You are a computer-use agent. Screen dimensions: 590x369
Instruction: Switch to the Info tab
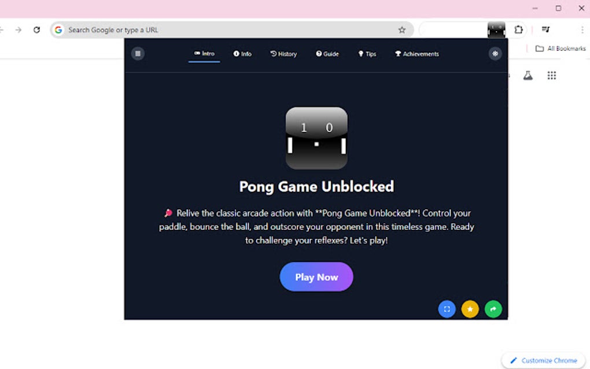click(x=243, y=53)
